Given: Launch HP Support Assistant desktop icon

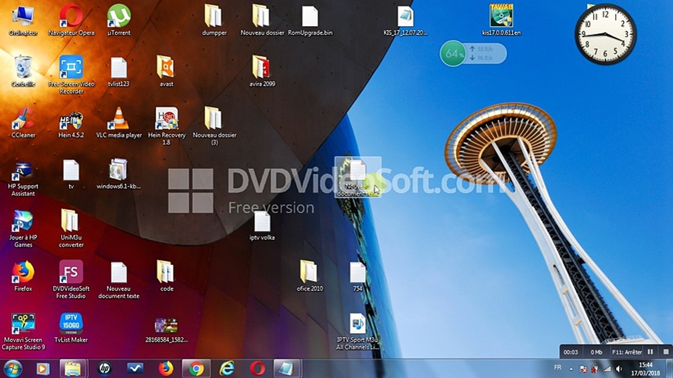Looking at the screenshot, I should 23,178.
